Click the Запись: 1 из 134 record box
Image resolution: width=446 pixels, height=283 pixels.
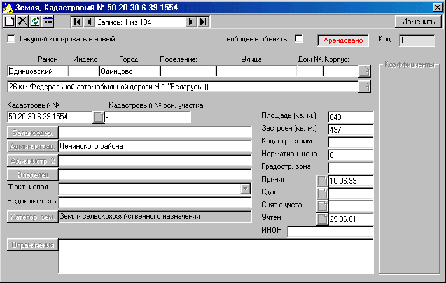pyautogui.click(x=140, y=22)
